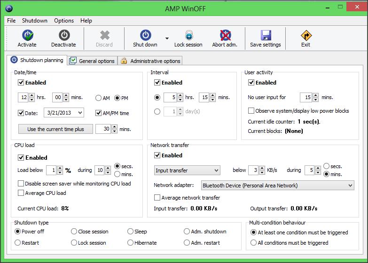Click the Date/time hrs. field showing 12
The image size is (368, 263).
point(23,97)
